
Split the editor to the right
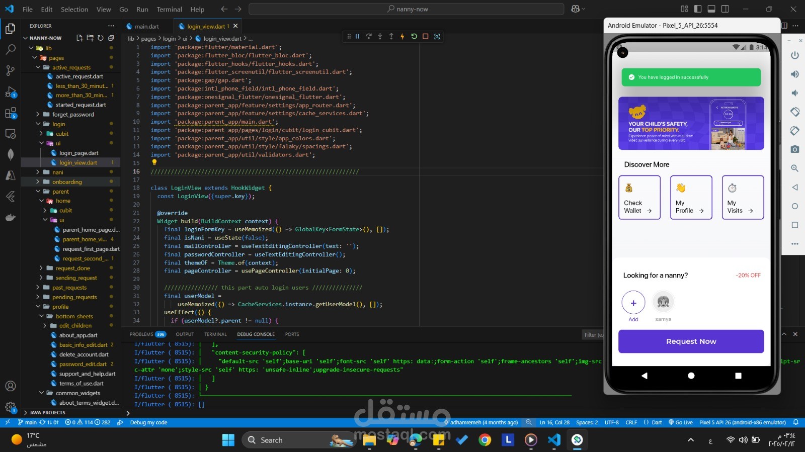click(784, 26)
